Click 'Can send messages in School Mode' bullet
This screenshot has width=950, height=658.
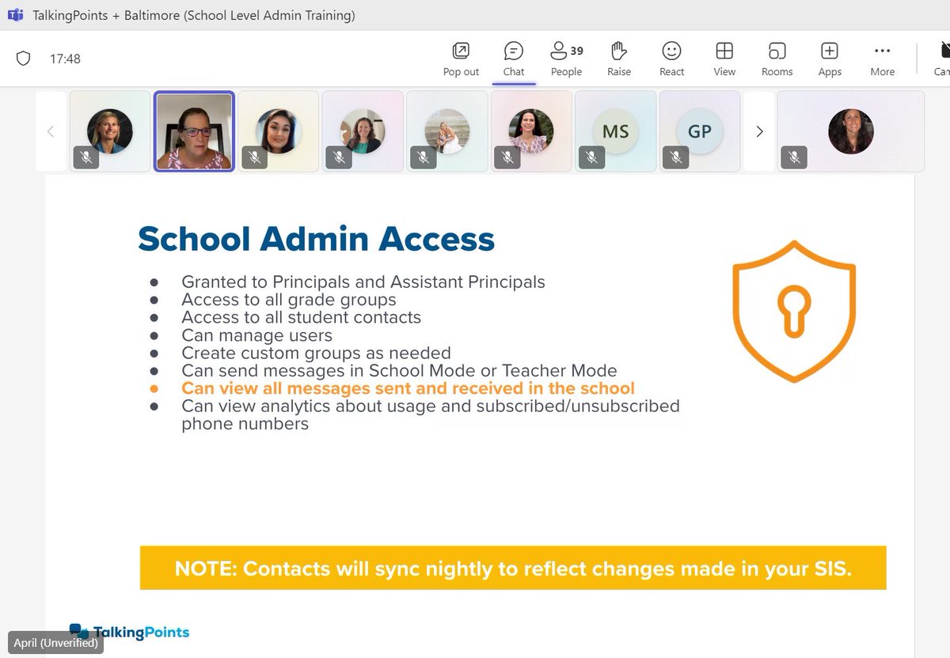click(x=399, y=370)
